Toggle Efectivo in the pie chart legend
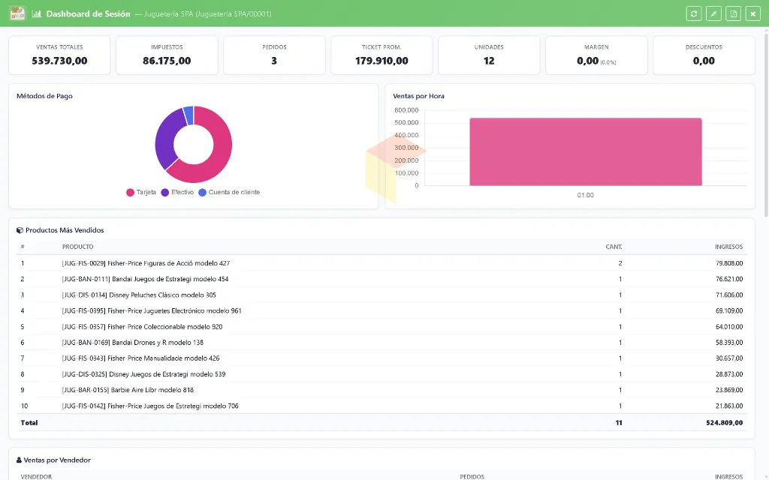Image resolution: width=769 pixels, height=480 pixels. (x=177, y=193)
